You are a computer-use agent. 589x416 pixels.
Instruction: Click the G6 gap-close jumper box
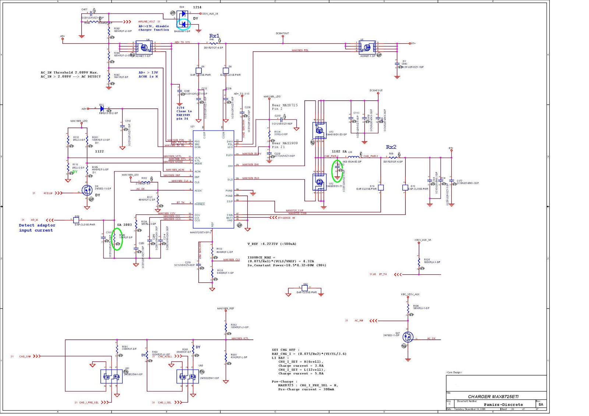pyautogui.click(x=226, y=70)
